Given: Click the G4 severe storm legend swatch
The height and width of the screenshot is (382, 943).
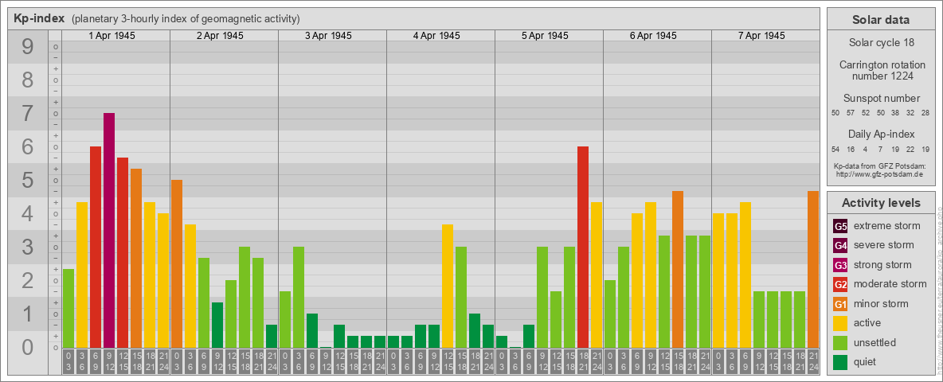Looking at the screenshot, I should 840,246.
